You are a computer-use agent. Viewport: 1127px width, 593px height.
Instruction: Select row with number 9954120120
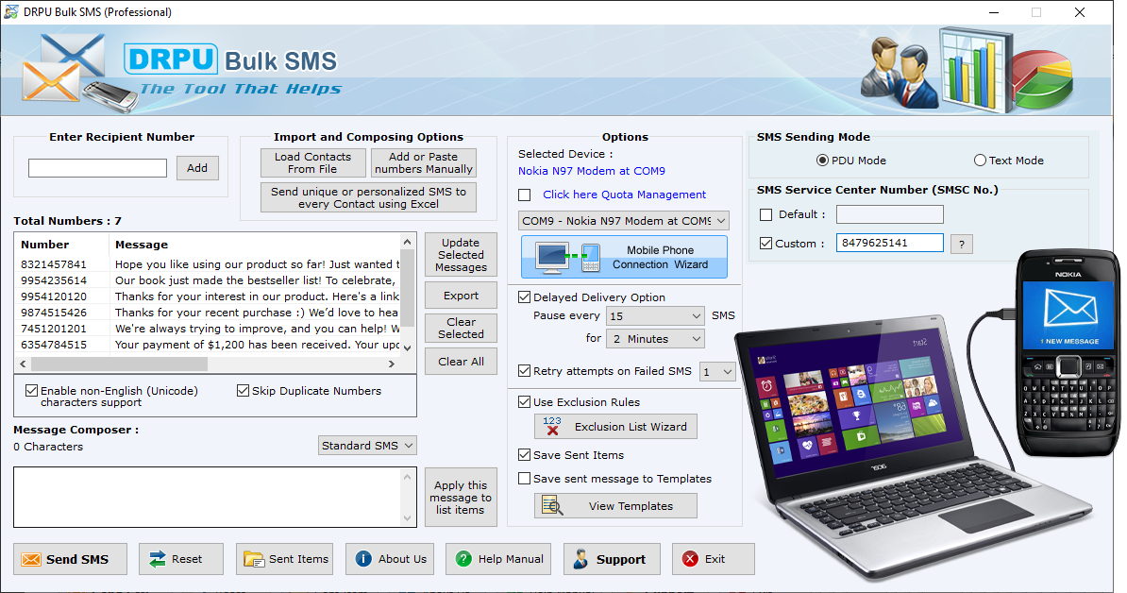[207, 296]
